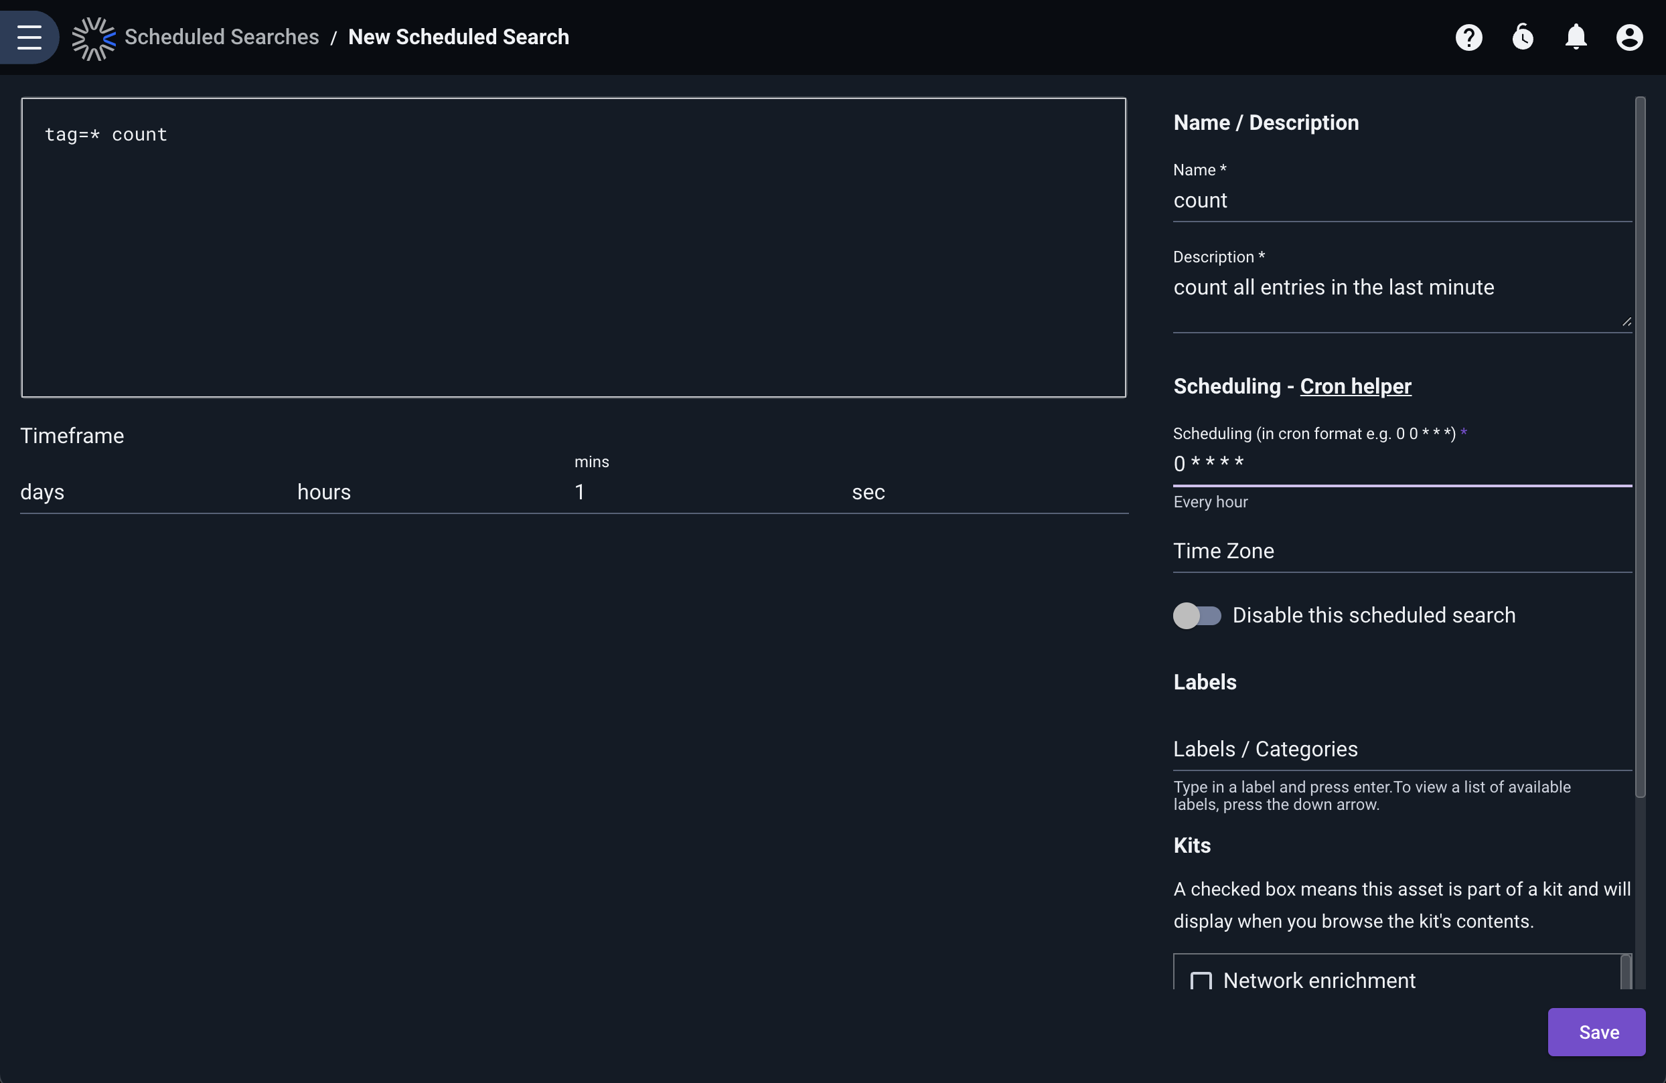Open the hamburger main menu
This screenshot has width=1666, height=1083.
[x=29, y=37]
